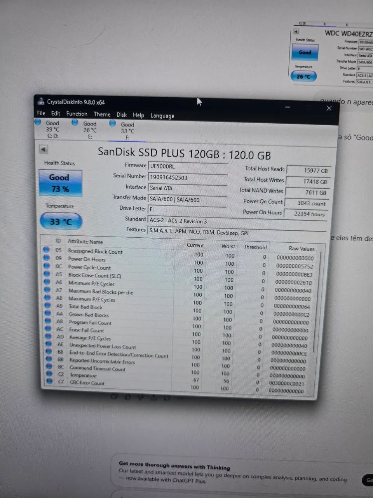The width and height of the screenshot is (373, 498).
Task: Click status circle of Temperature attribute row
Action: tap(50, 374)
